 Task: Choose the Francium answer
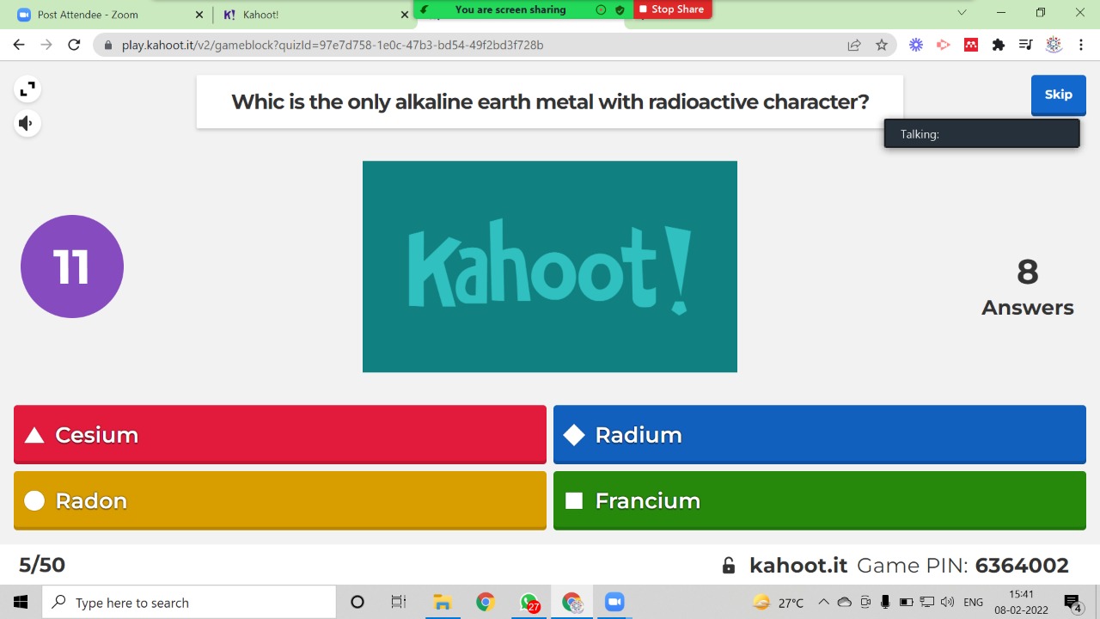coord(820,500)
